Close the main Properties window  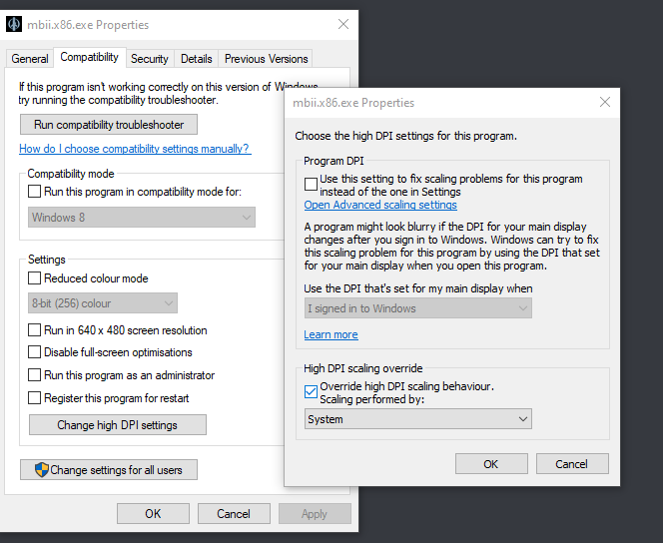click(343, 24)
